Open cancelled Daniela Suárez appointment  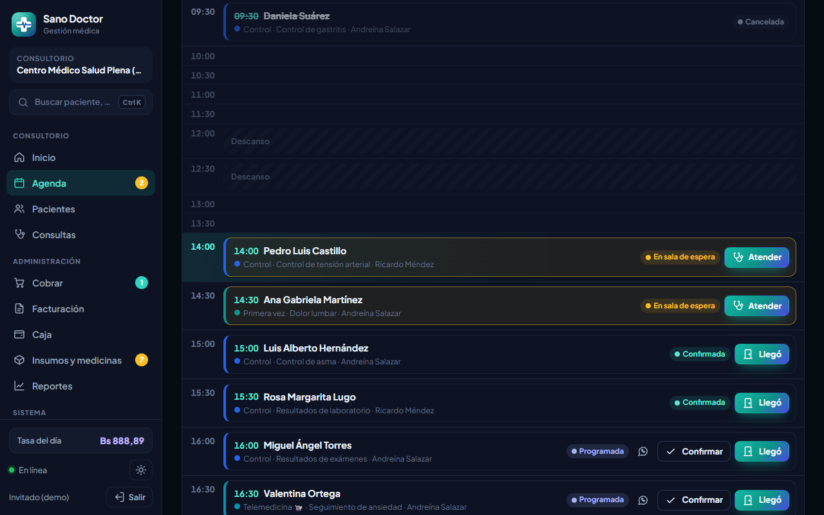click(x=510, y=22)
